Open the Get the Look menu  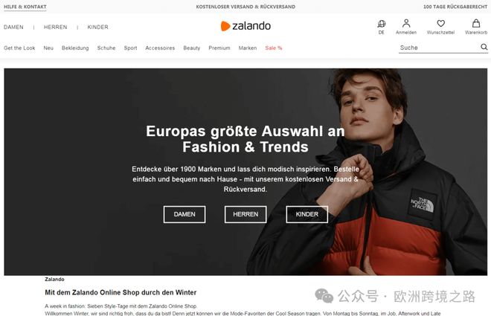tap(19, 48)
